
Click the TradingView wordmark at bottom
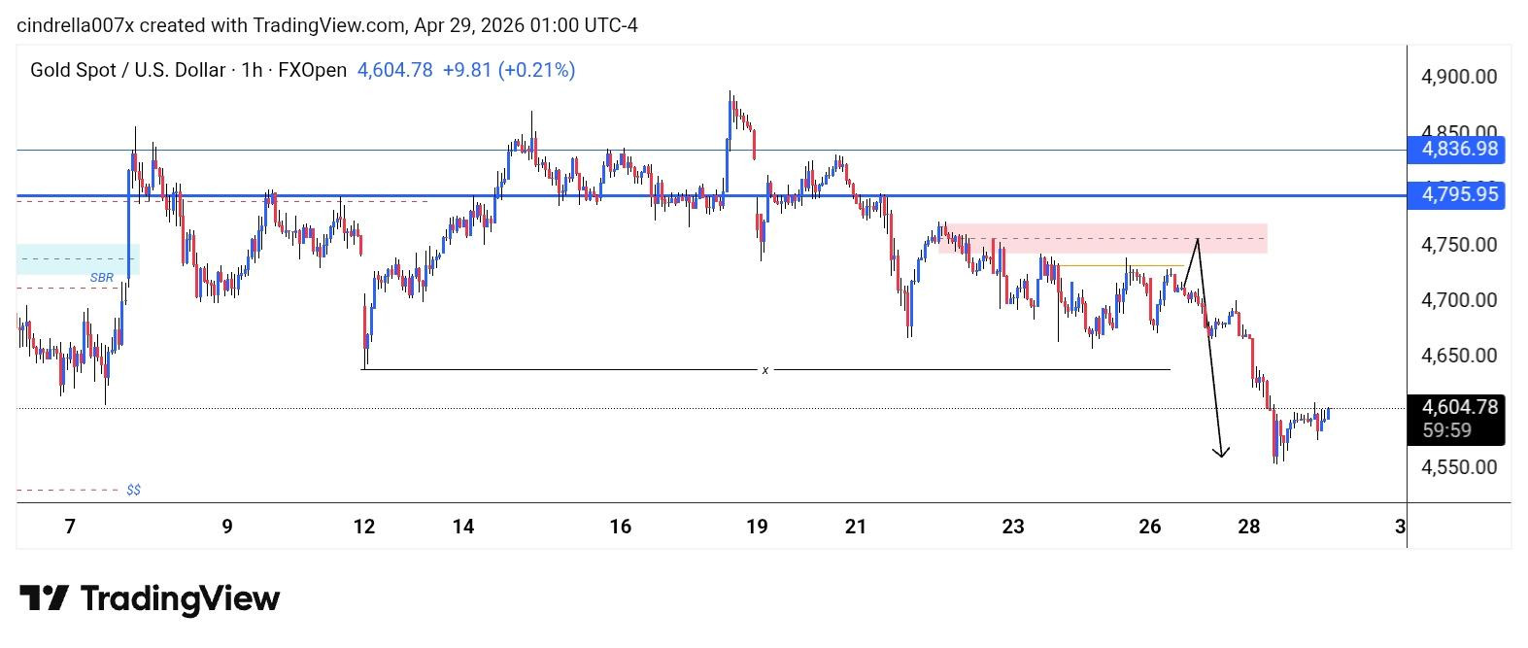(180, 598)
